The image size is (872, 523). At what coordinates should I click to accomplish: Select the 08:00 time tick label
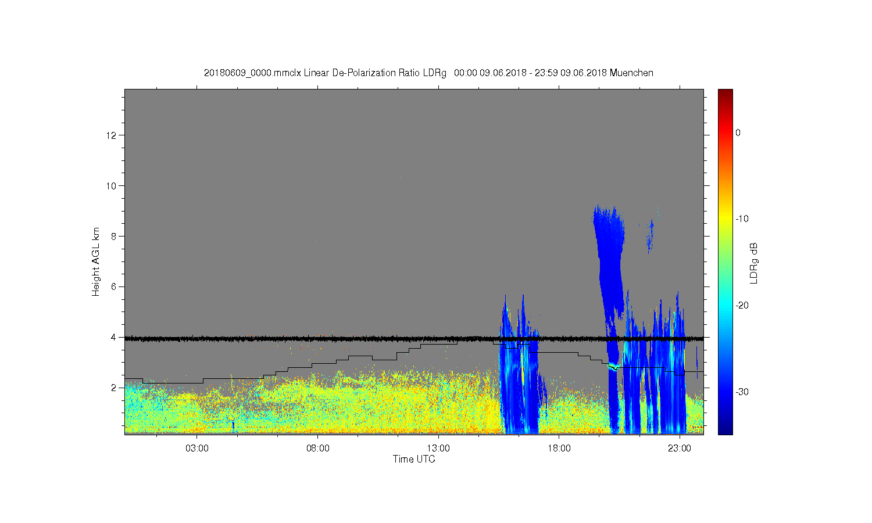318,449
